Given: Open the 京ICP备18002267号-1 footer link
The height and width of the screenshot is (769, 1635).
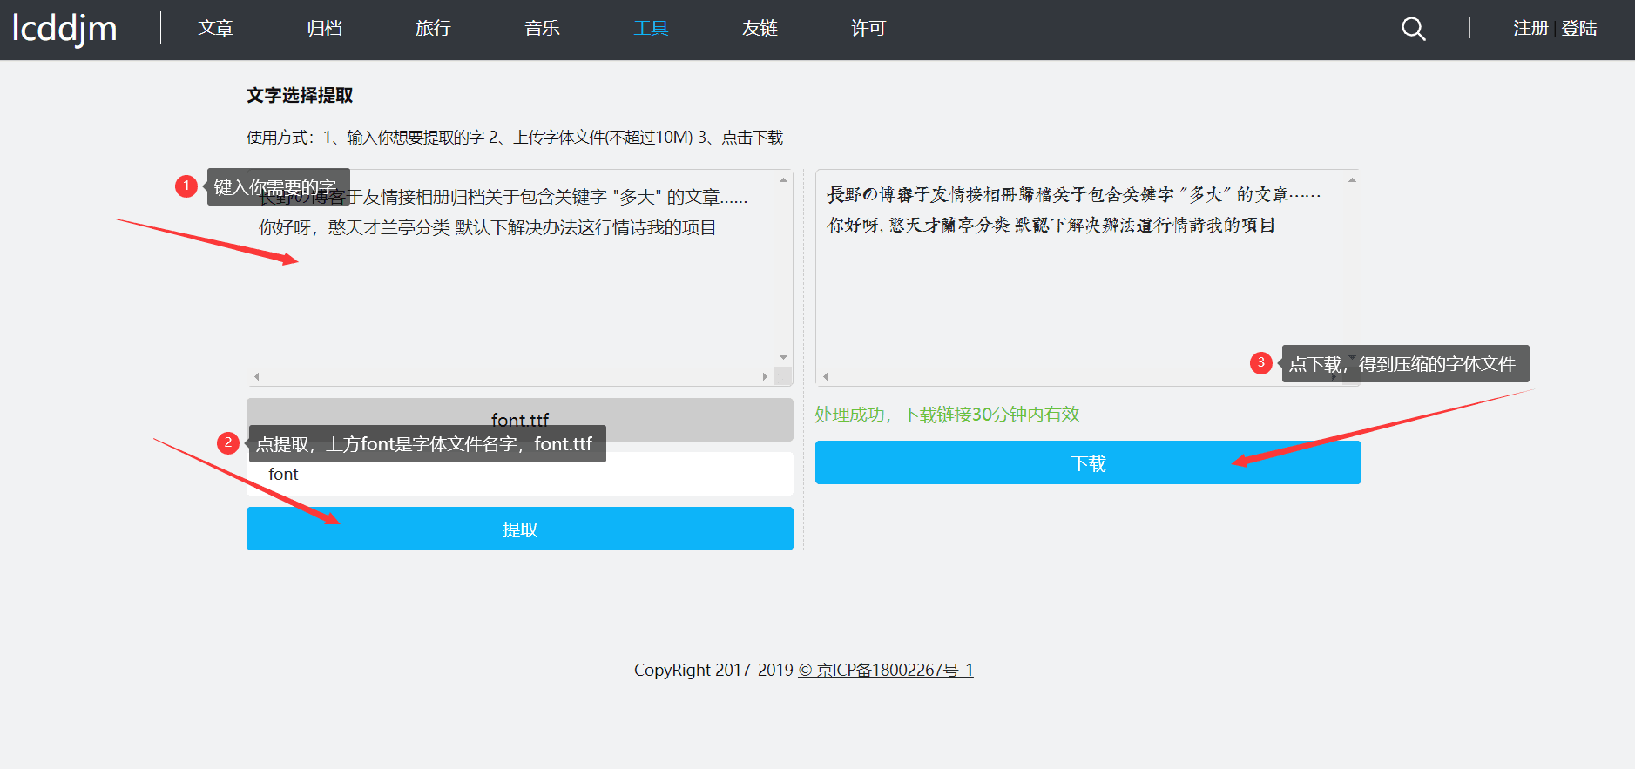Looking at the screenshot, I should click(x=886, y=670).
